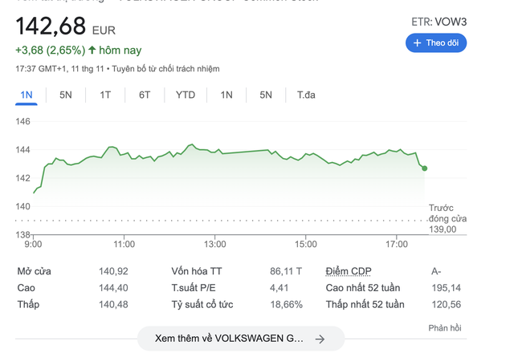Click the Trước đóng cửa 139,00 label

click(446, 218)
